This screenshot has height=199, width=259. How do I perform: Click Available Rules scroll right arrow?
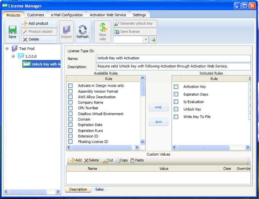tap(137, 148)
